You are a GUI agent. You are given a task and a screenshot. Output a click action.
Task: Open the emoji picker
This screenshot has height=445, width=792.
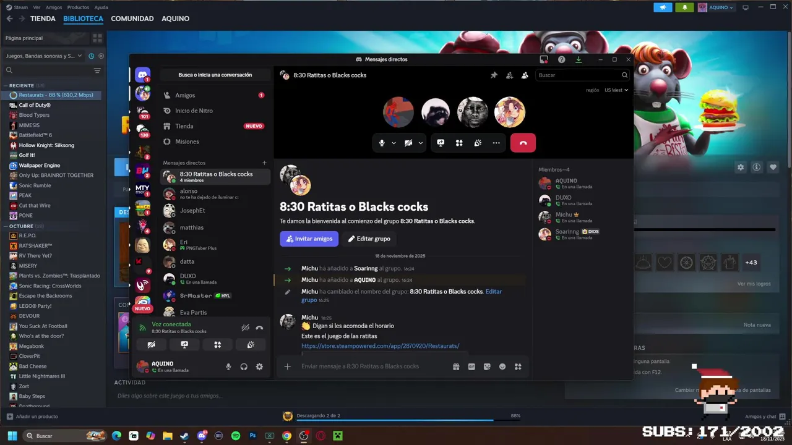[x=502, y=367]
